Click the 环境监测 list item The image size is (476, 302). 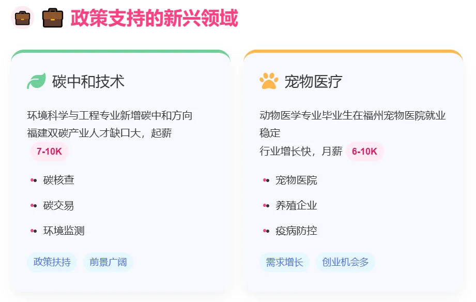(64, 231)
